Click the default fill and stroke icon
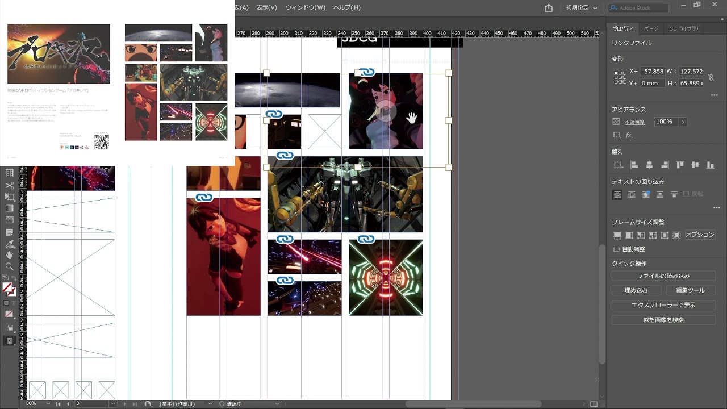Image resolution: width=727 pixels, height=409 pixels. [x=5, y=277]
